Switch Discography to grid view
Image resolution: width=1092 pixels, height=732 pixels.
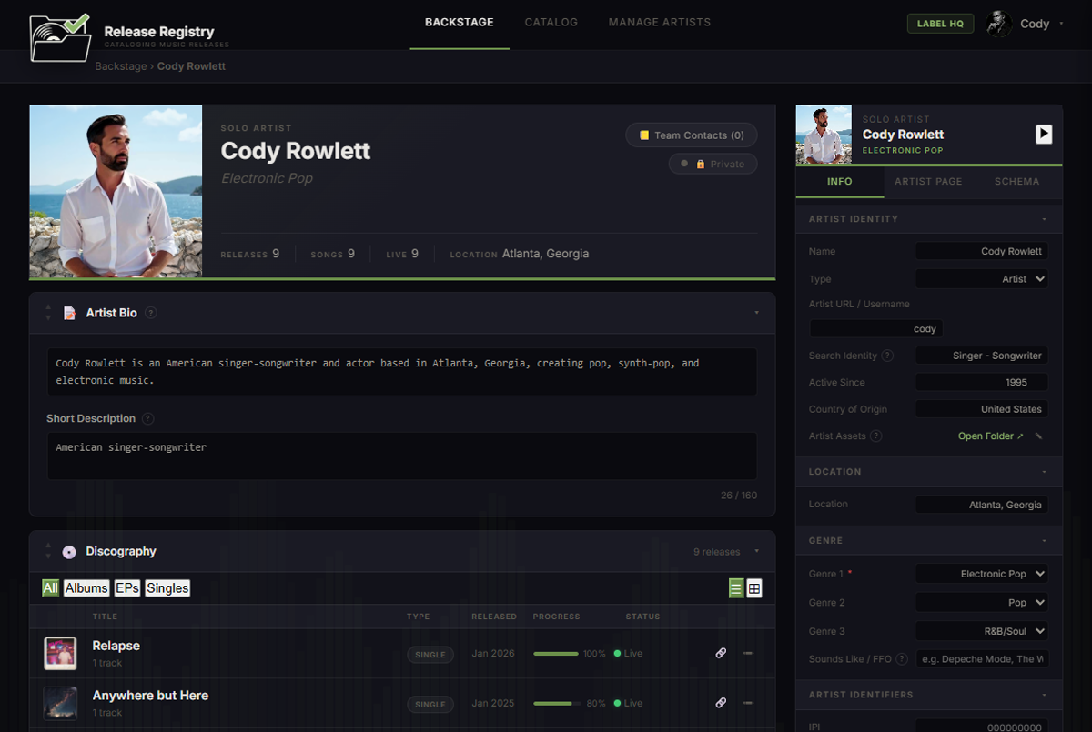753,588
